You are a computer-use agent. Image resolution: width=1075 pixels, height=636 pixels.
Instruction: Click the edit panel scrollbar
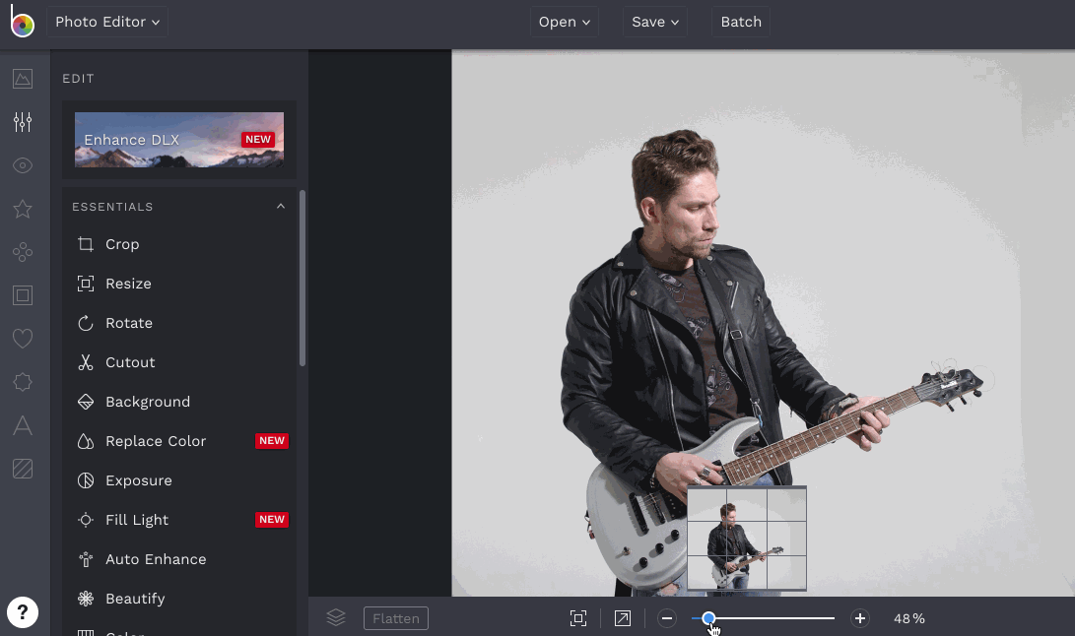pos(302,279)
